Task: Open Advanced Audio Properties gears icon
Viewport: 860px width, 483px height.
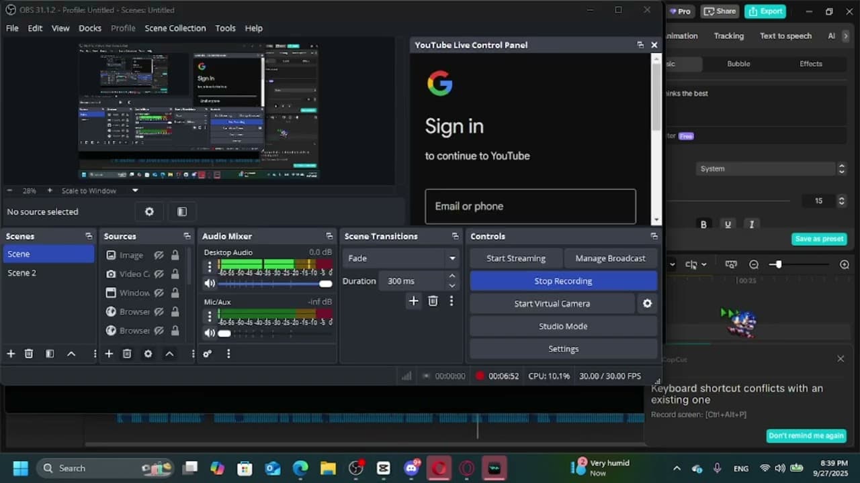Action: tap(208, 354)
